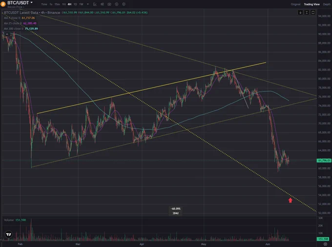Take a chart snapshot with camera icon
The height and width of the screenshot is (247, 332).
point(109,4)
